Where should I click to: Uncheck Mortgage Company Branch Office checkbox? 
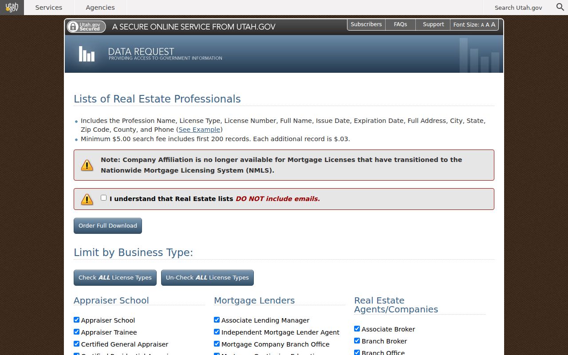click(217, 344)
